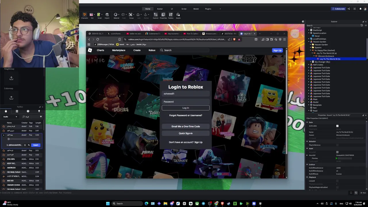368x207 pixels.
Task: Open Marketplace in Roblox navigation
Action: pos(119,50)
